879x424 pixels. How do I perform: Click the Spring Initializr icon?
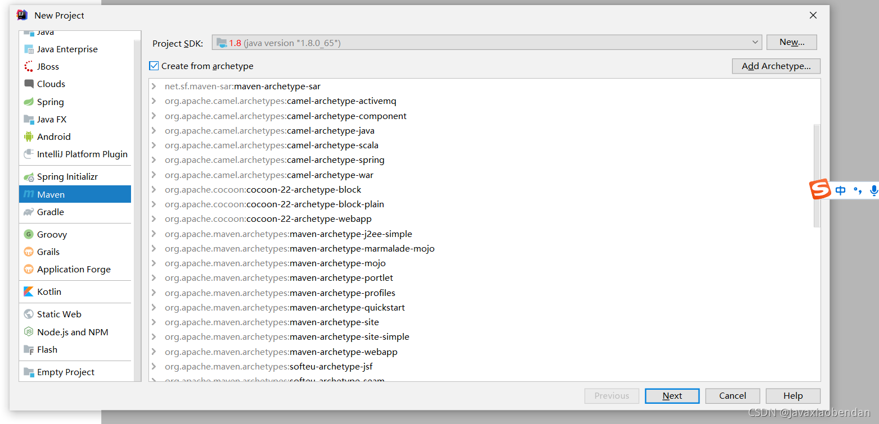(29, 177)
